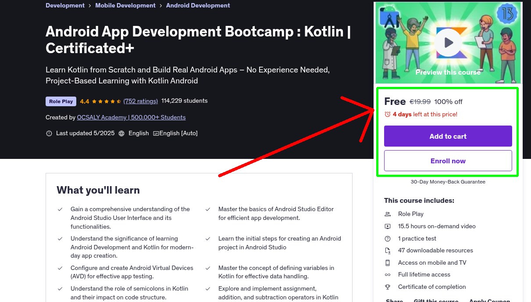Click the infinity icon beside Full lifetime access
Screen dimensions: 531x302
[388, 275]
